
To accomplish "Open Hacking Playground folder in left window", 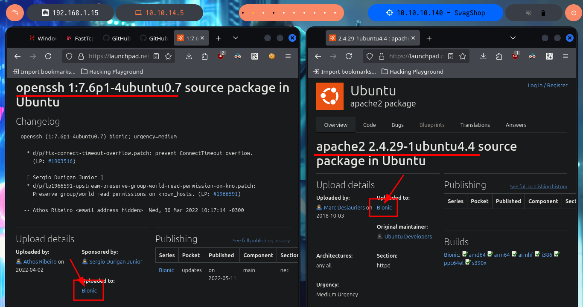I will (112, 72).
